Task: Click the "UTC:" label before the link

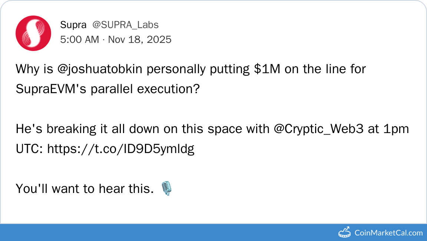Action: 30,149
